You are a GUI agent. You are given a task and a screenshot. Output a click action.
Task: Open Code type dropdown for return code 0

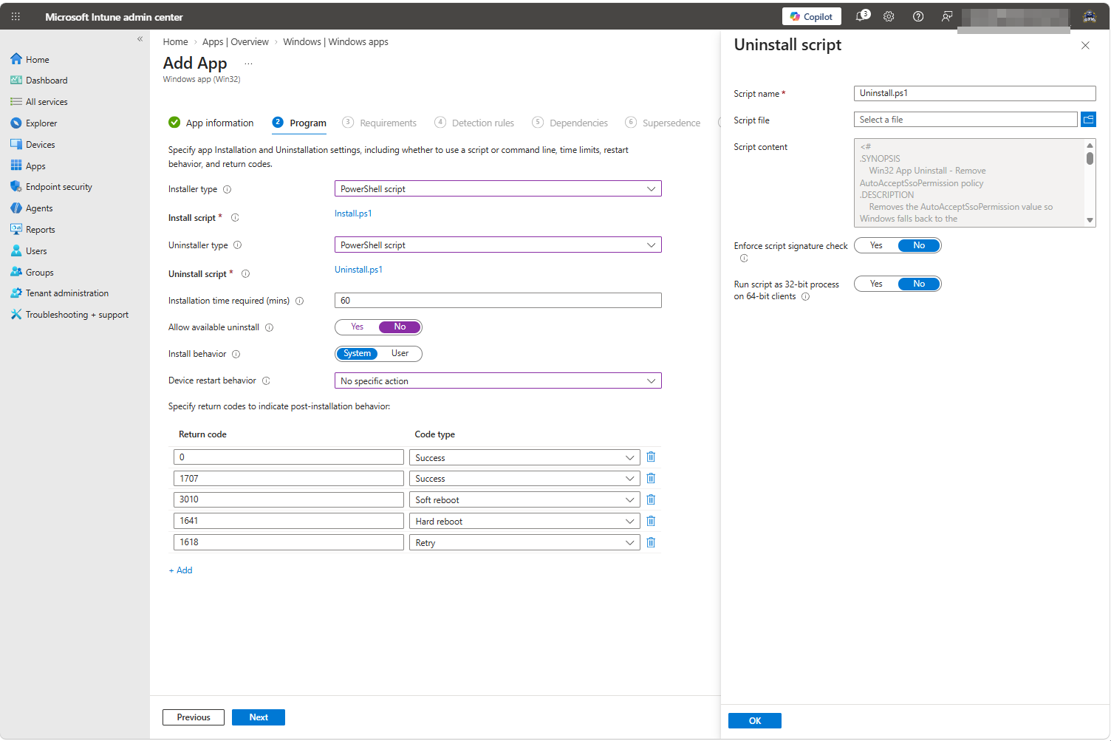click(524, 458)
